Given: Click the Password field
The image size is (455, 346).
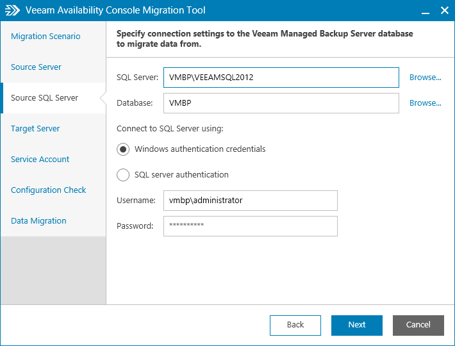Looking at the screenshot, I should click(x=250, y=226).
